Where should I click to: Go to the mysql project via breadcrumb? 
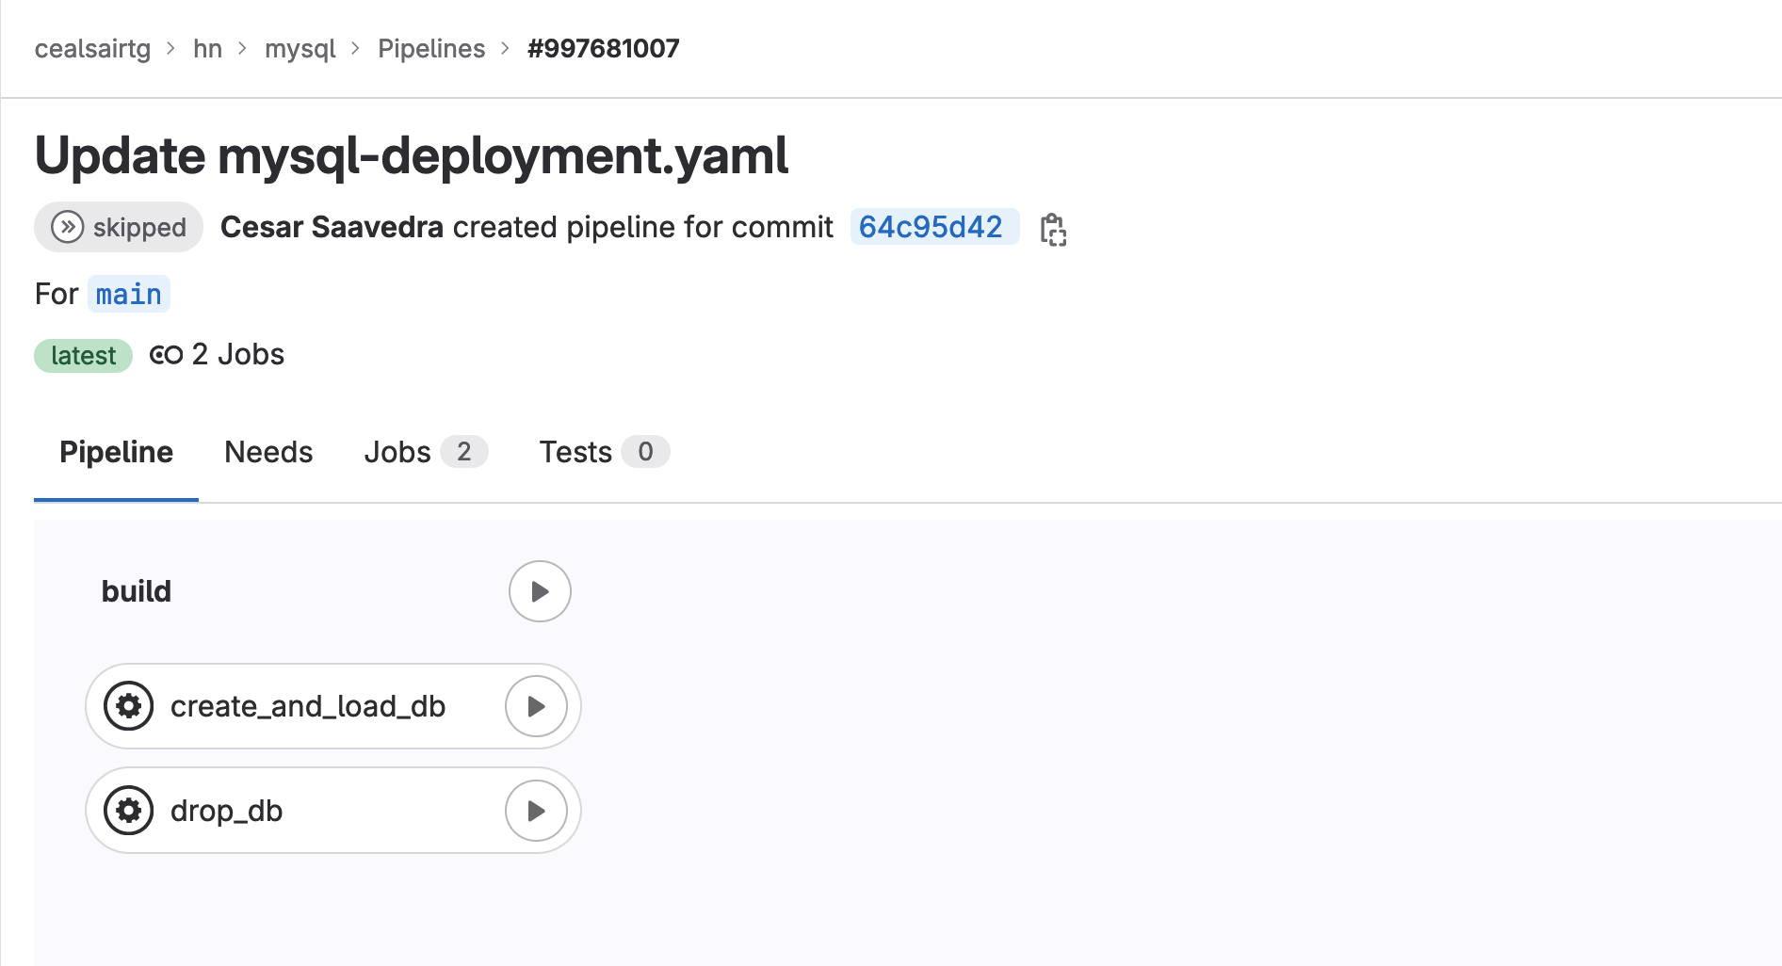coord(300,48)
